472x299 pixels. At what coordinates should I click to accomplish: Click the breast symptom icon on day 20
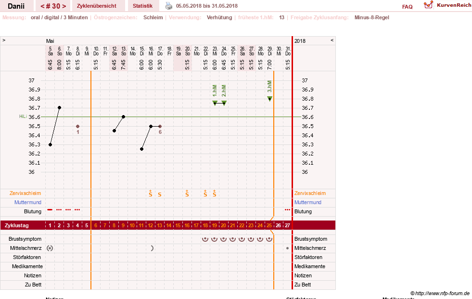point(223,239)
